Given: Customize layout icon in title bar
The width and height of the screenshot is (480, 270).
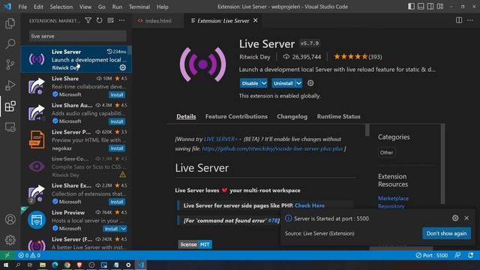Looking at the screenshot, I should click(440, 7).
